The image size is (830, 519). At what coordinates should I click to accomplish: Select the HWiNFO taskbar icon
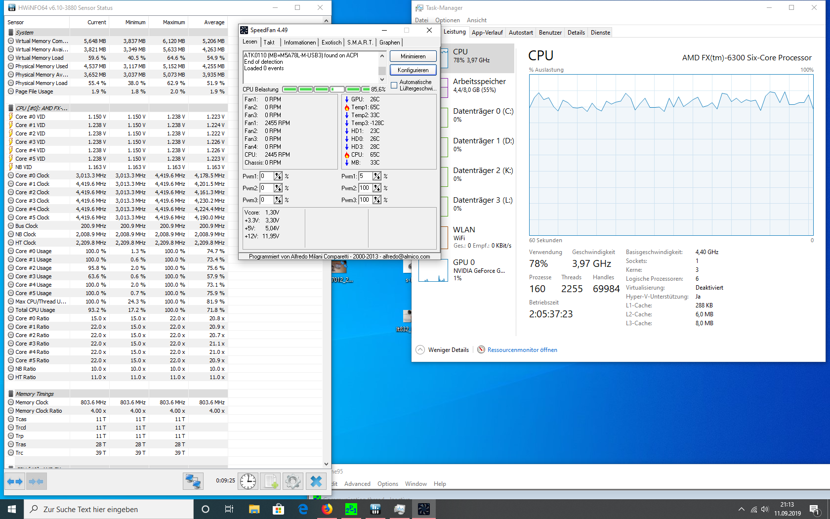375,509
